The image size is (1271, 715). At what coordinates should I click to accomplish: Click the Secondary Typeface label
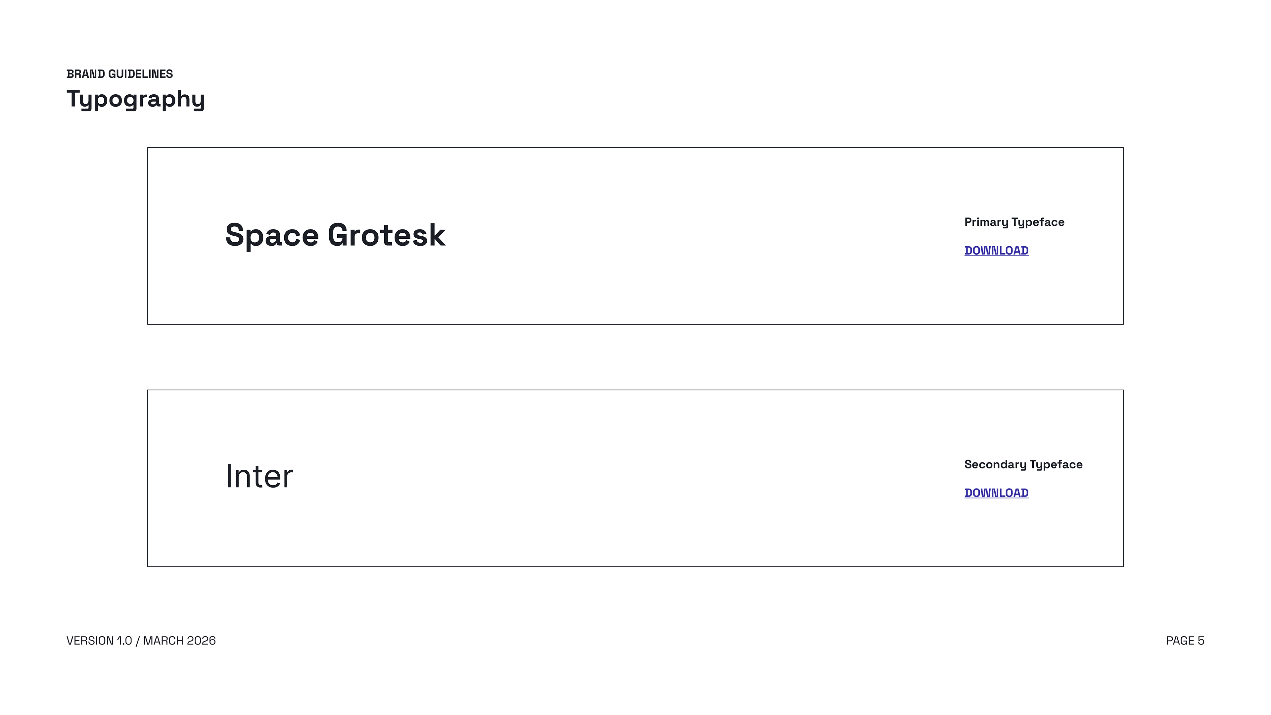[1023, 464]
